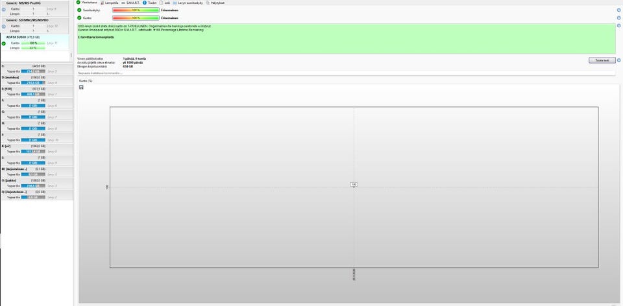Click the free space bar of drive C:
Viewport: 623px width, 306px height.
click(x=33, y=71)
